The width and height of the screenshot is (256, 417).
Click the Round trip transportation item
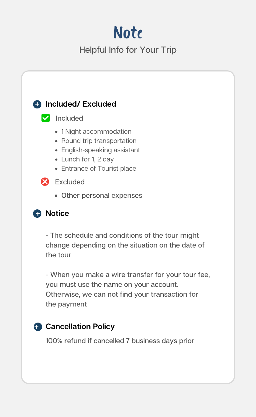99,141
